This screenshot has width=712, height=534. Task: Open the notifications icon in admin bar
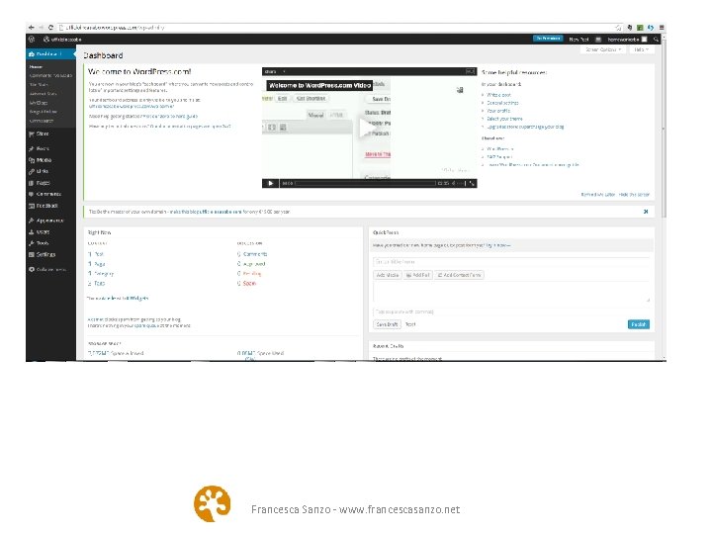tap(598, 40)
